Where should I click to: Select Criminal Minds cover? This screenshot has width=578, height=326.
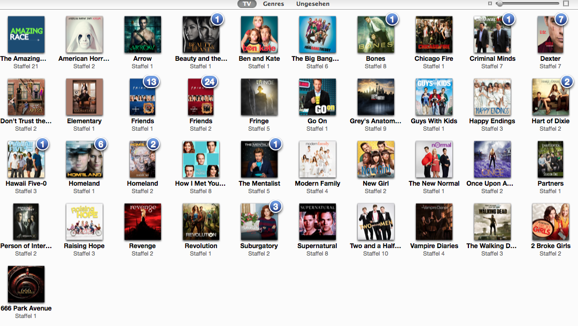click(x=492, y=35)
